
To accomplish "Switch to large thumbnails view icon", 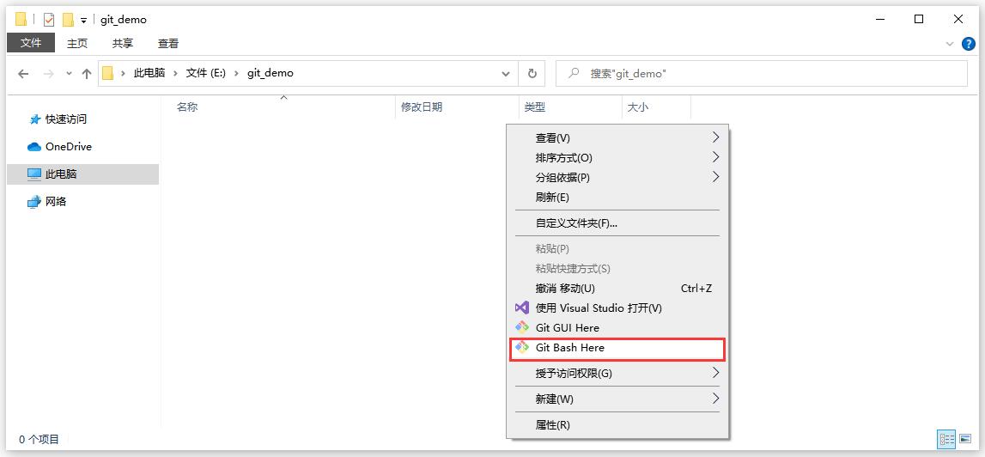I will 965,439.
